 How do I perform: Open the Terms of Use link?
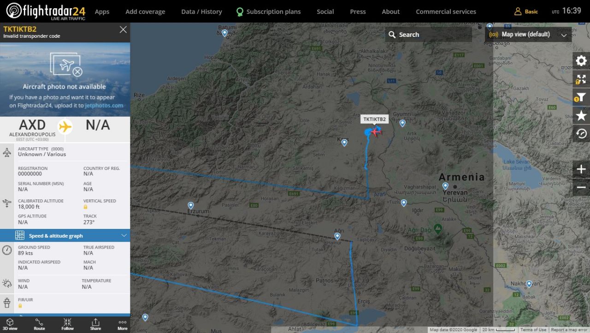tap(533, 330)
